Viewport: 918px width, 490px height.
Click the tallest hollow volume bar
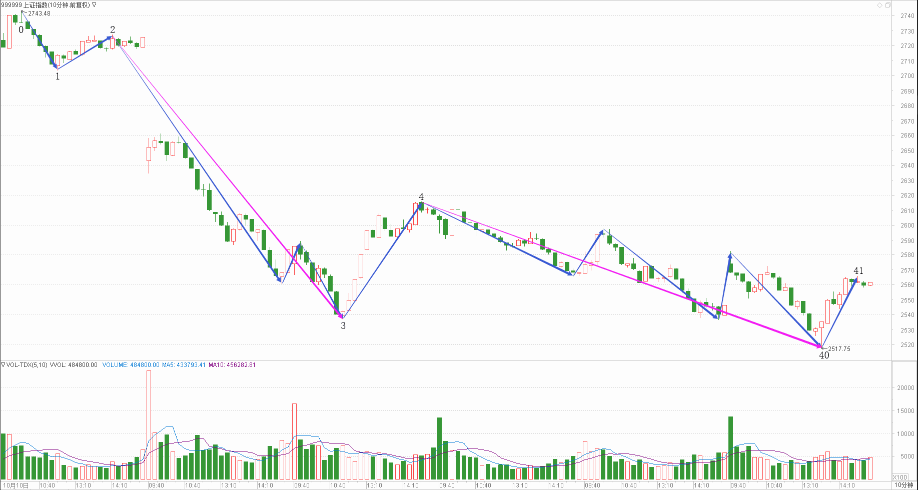[149, 425]
